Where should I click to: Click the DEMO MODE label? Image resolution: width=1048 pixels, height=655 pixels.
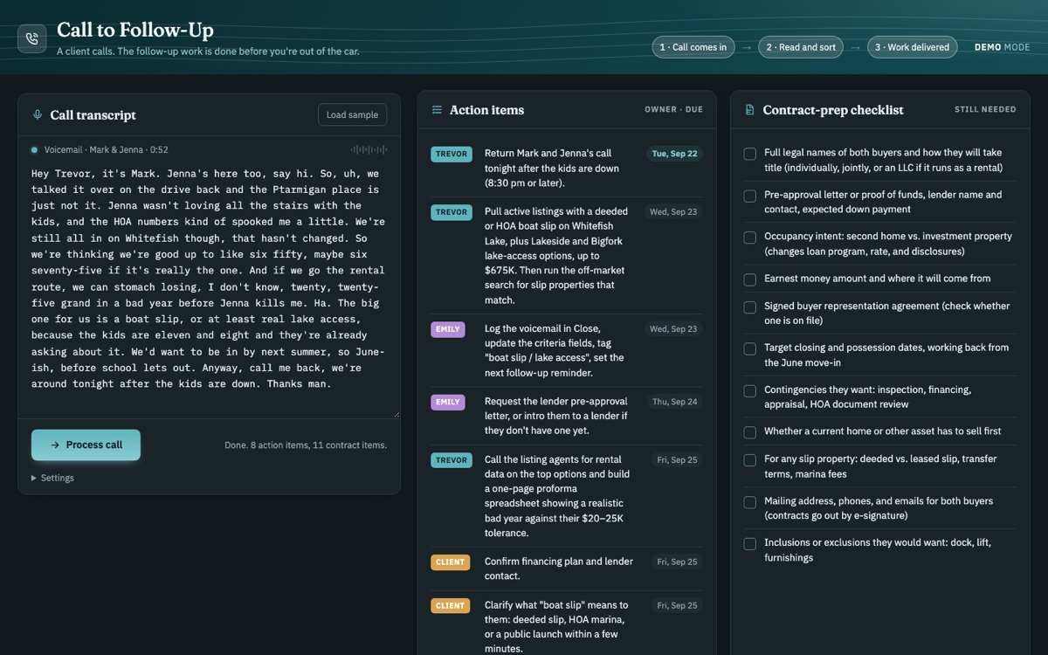click(1003, 47)
